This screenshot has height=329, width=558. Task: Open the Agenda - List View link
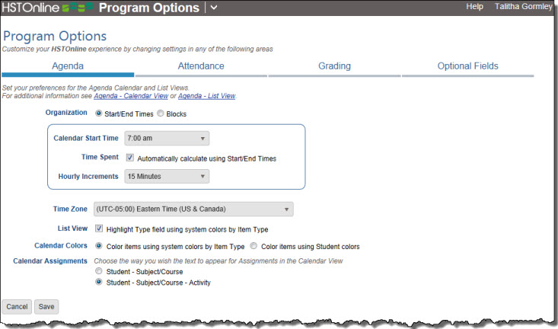pos(207,96)
